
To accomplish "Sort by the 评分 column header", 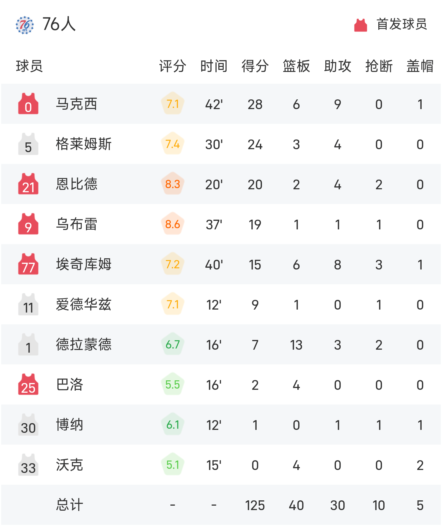I will [x=173, y=66].
